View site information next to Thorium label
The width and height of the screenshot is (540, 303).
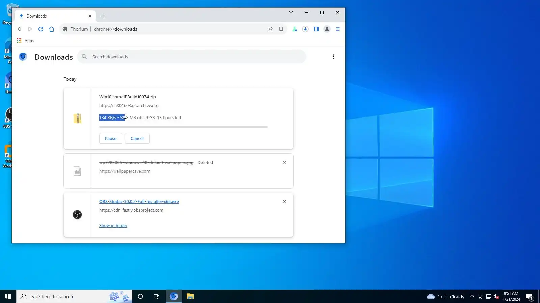pyautogui.click(x=65, y=29)
